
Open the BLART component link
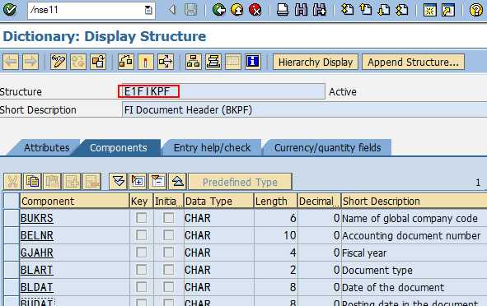tap(37, 270)
